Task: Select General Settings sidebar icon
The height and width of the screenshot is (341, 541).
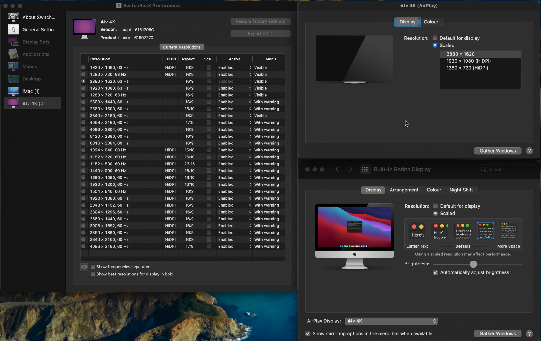Action: tap(13, 29)
